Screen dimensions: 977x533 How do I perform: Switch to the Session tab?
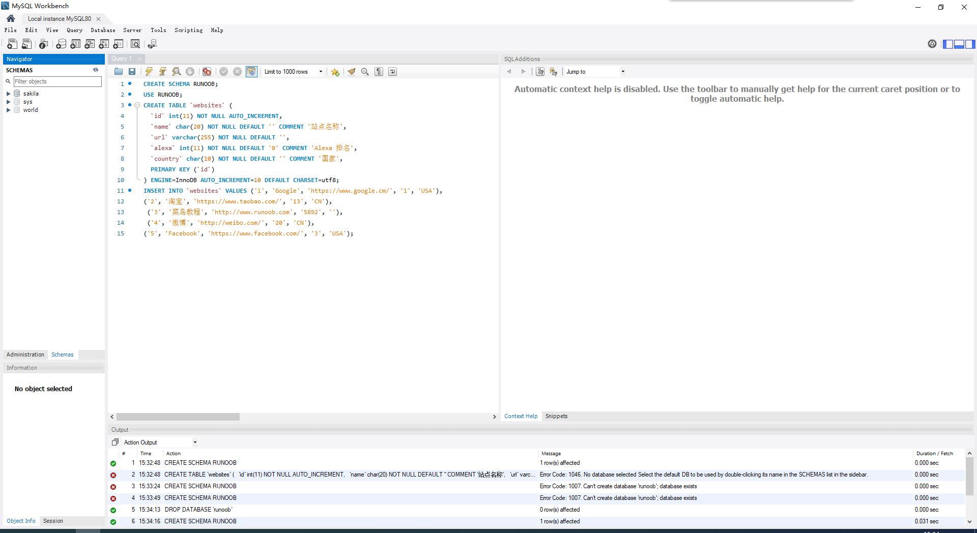[x=53, y=521]
